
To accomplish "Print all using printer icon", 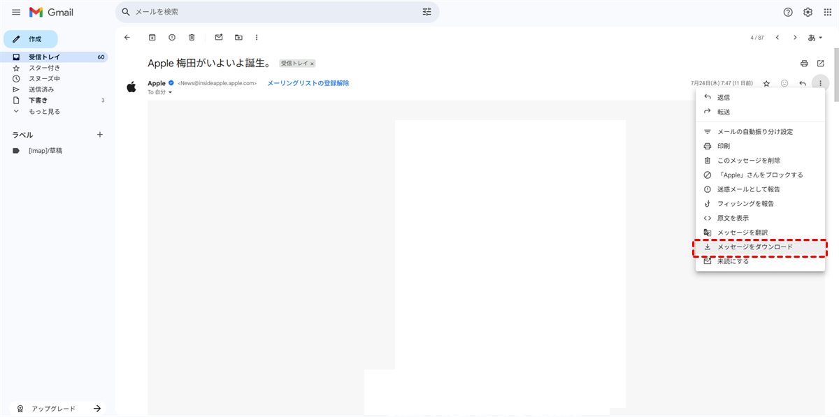I will point(804,64).
